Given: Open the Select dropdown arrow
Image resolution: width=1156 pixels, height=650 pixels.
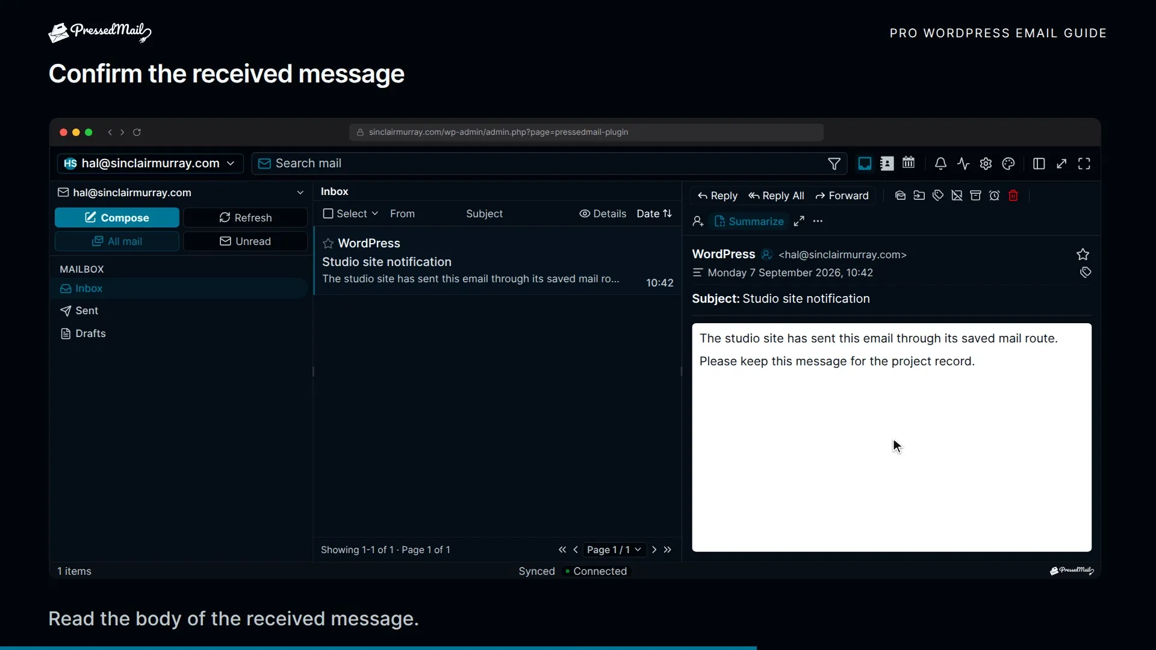Looking at the screenshot, I should 375,214.
